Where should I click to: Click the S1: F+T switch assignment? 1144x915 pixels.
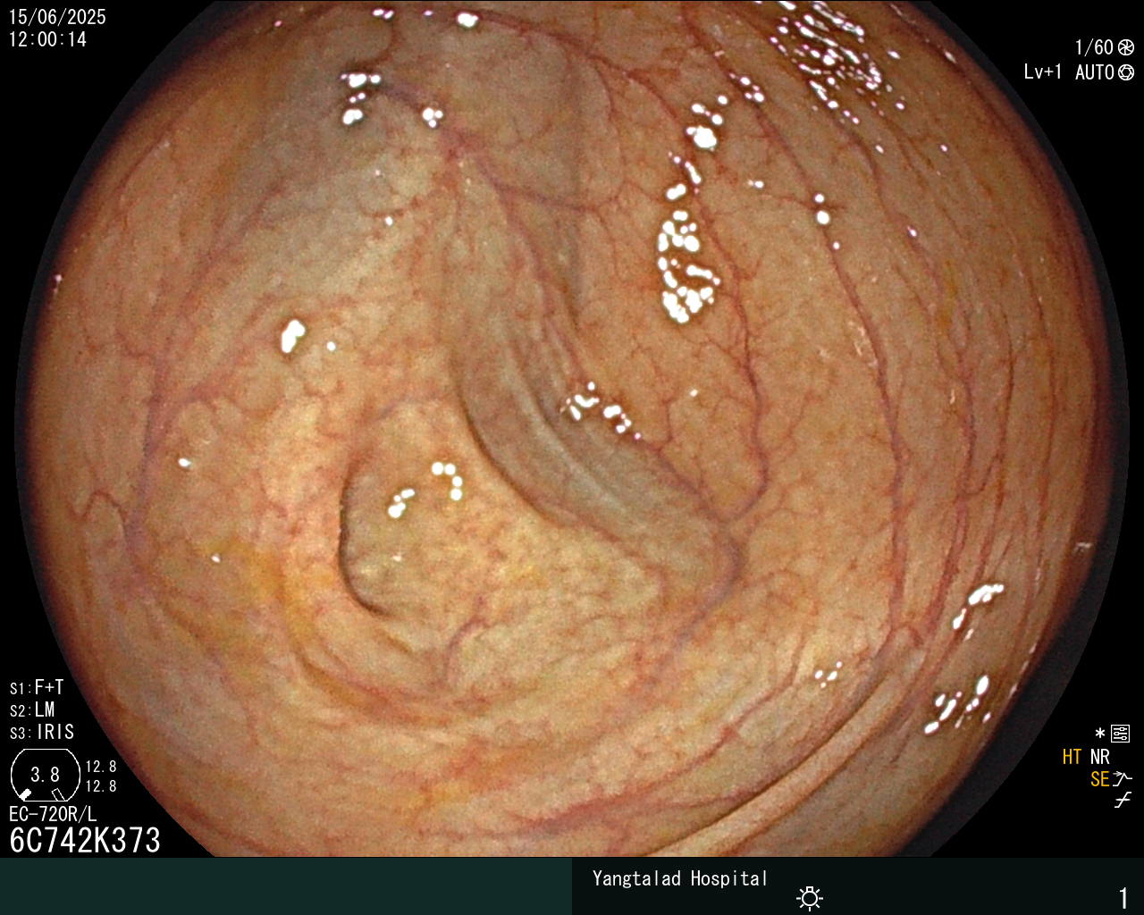[37, 688]
